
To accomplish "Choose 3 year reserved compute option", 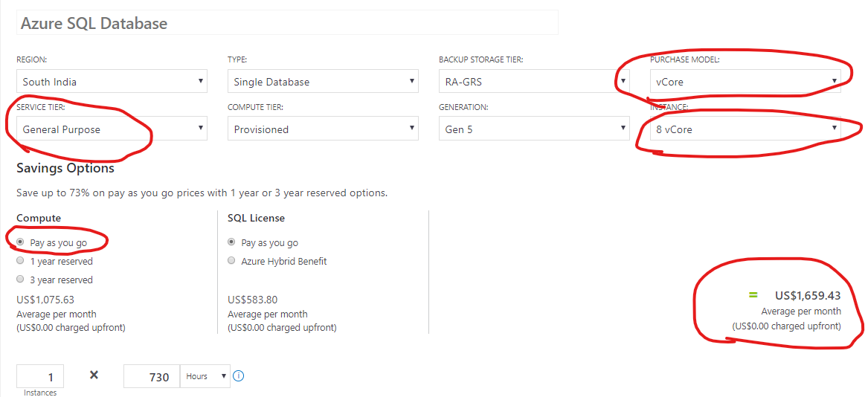I will coord(20,279).
